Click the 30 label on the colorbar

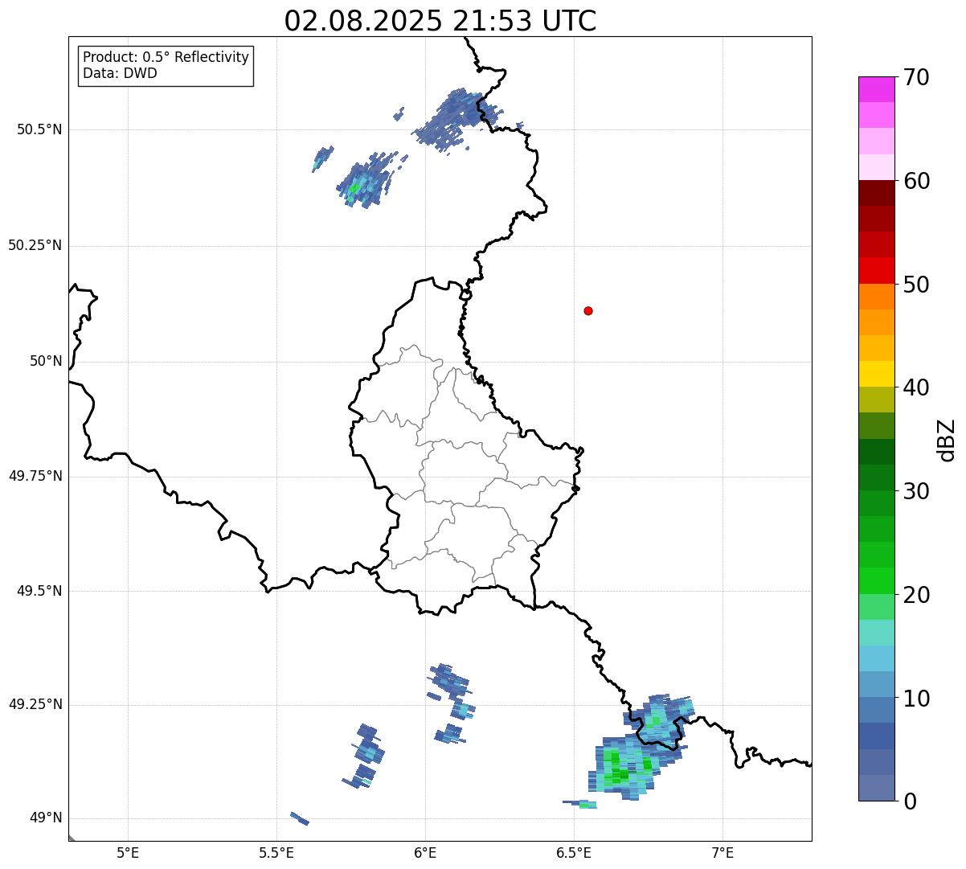pos(916,491)
